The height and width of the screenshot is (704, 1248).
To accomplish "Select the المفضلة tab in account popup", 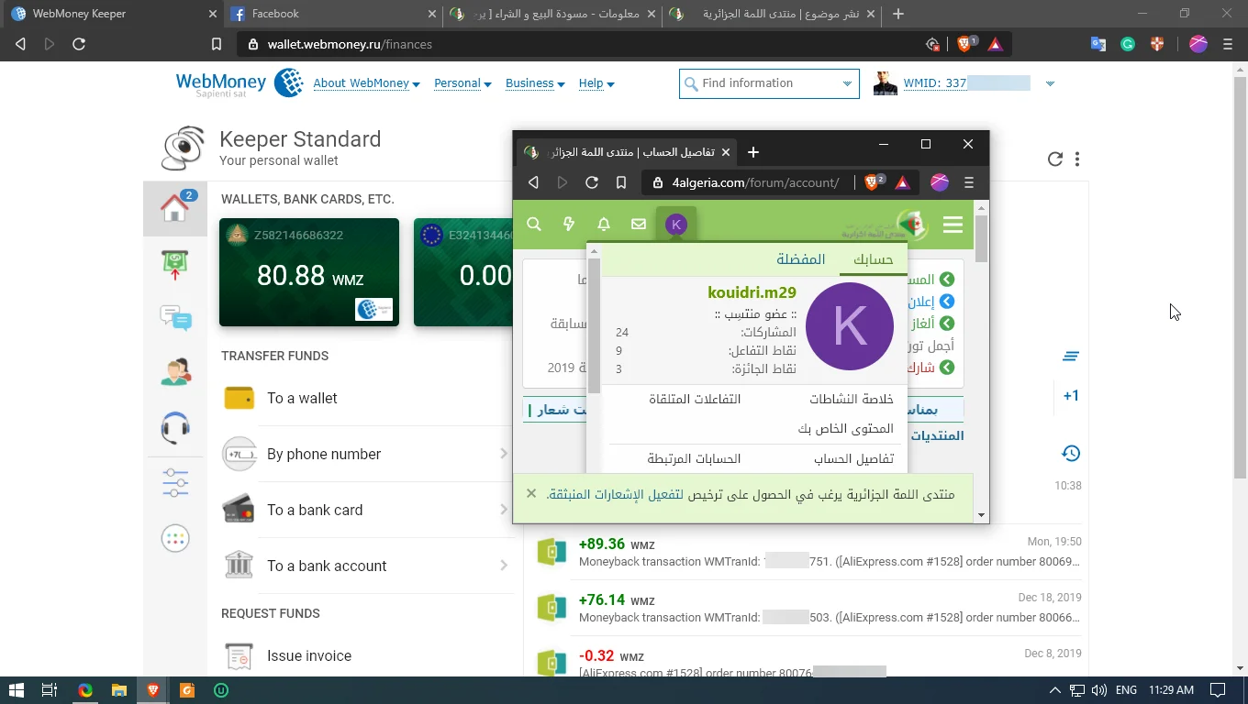I will pyautogui.click(x=800, y=259).
